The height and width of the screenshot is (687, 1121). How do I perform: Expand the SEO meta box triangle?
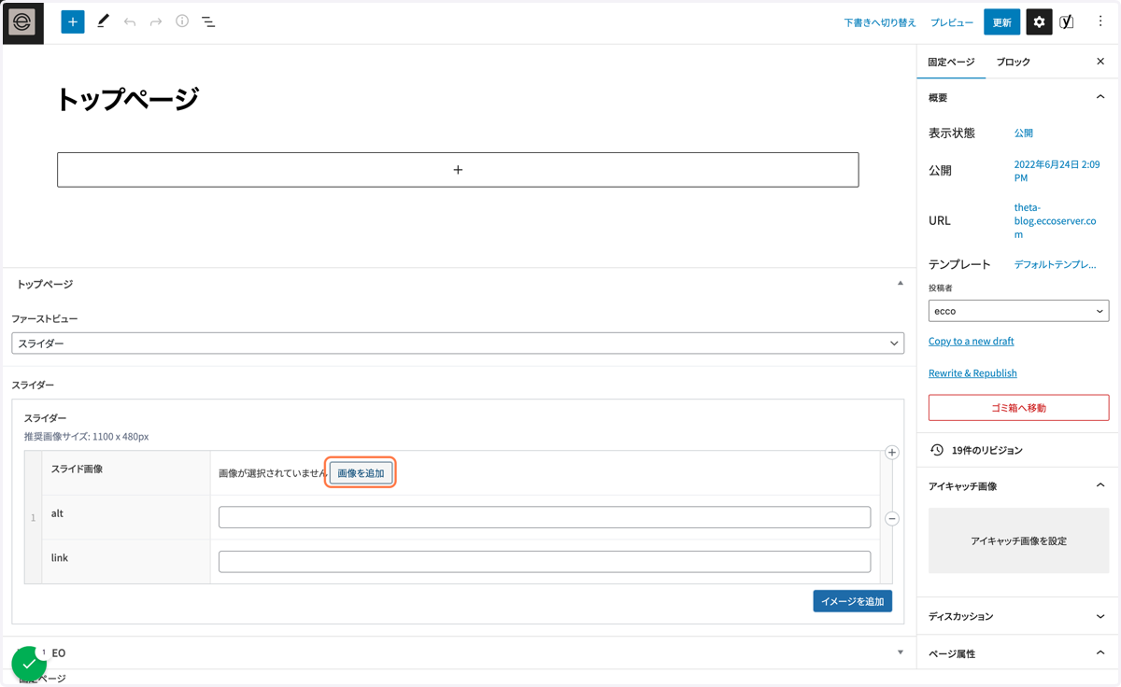(x=901, y=652)
